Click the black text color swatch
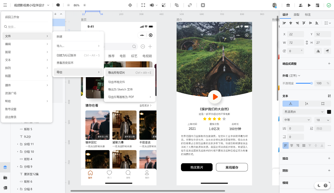This screenshot has height=193, width=334. [x=329, y=112]
